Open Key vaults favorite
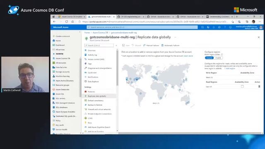This screenshot has height=149, width=265. [58, 125]
